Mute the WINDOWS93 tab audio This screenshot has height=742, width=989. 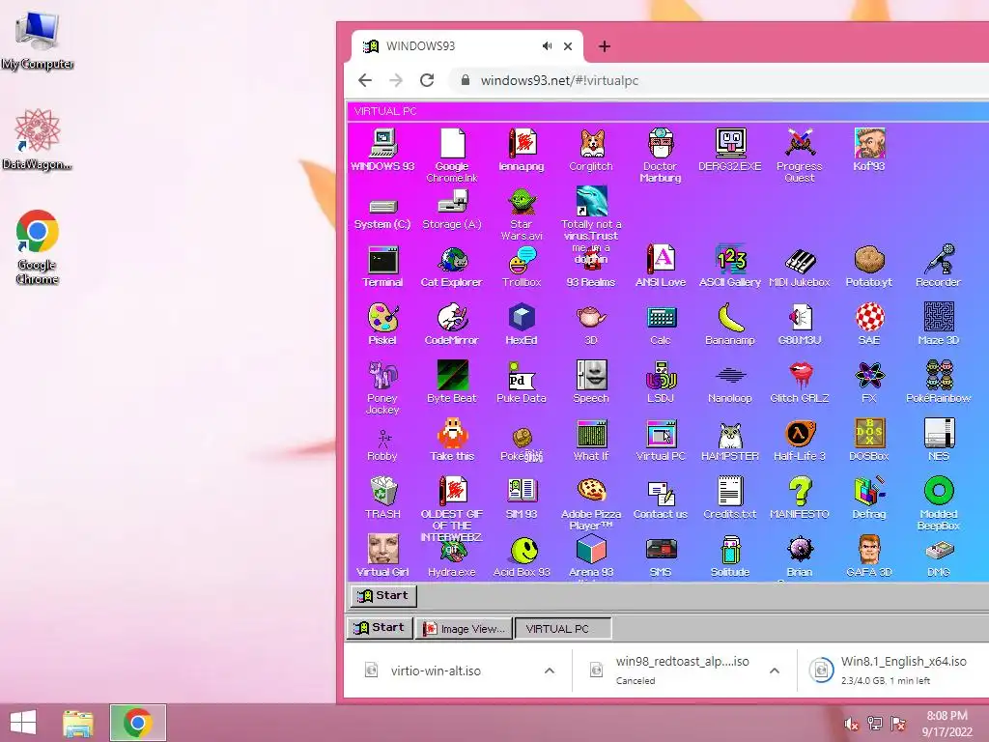[x=547, y=46]
